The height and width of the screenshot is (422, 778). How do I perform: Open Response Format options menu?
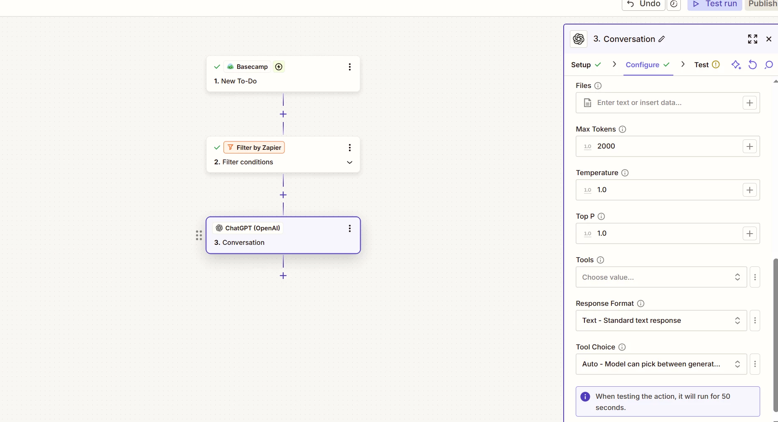[x=755, y=321]
